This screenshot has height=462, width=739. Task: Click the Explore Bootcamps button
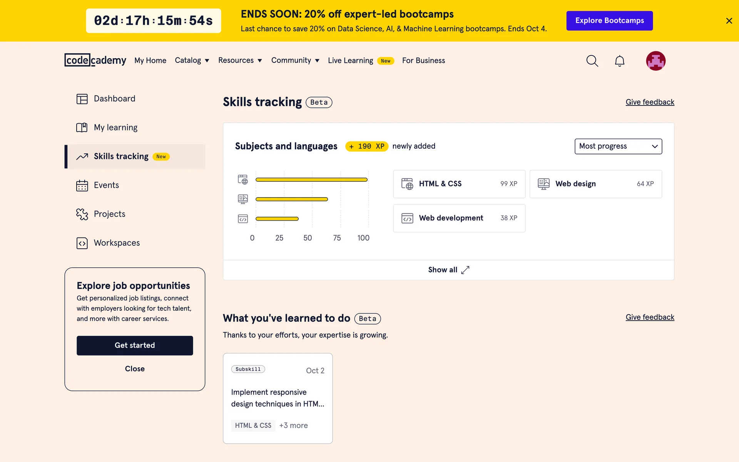pyautogui.click(x=609, y=21)
